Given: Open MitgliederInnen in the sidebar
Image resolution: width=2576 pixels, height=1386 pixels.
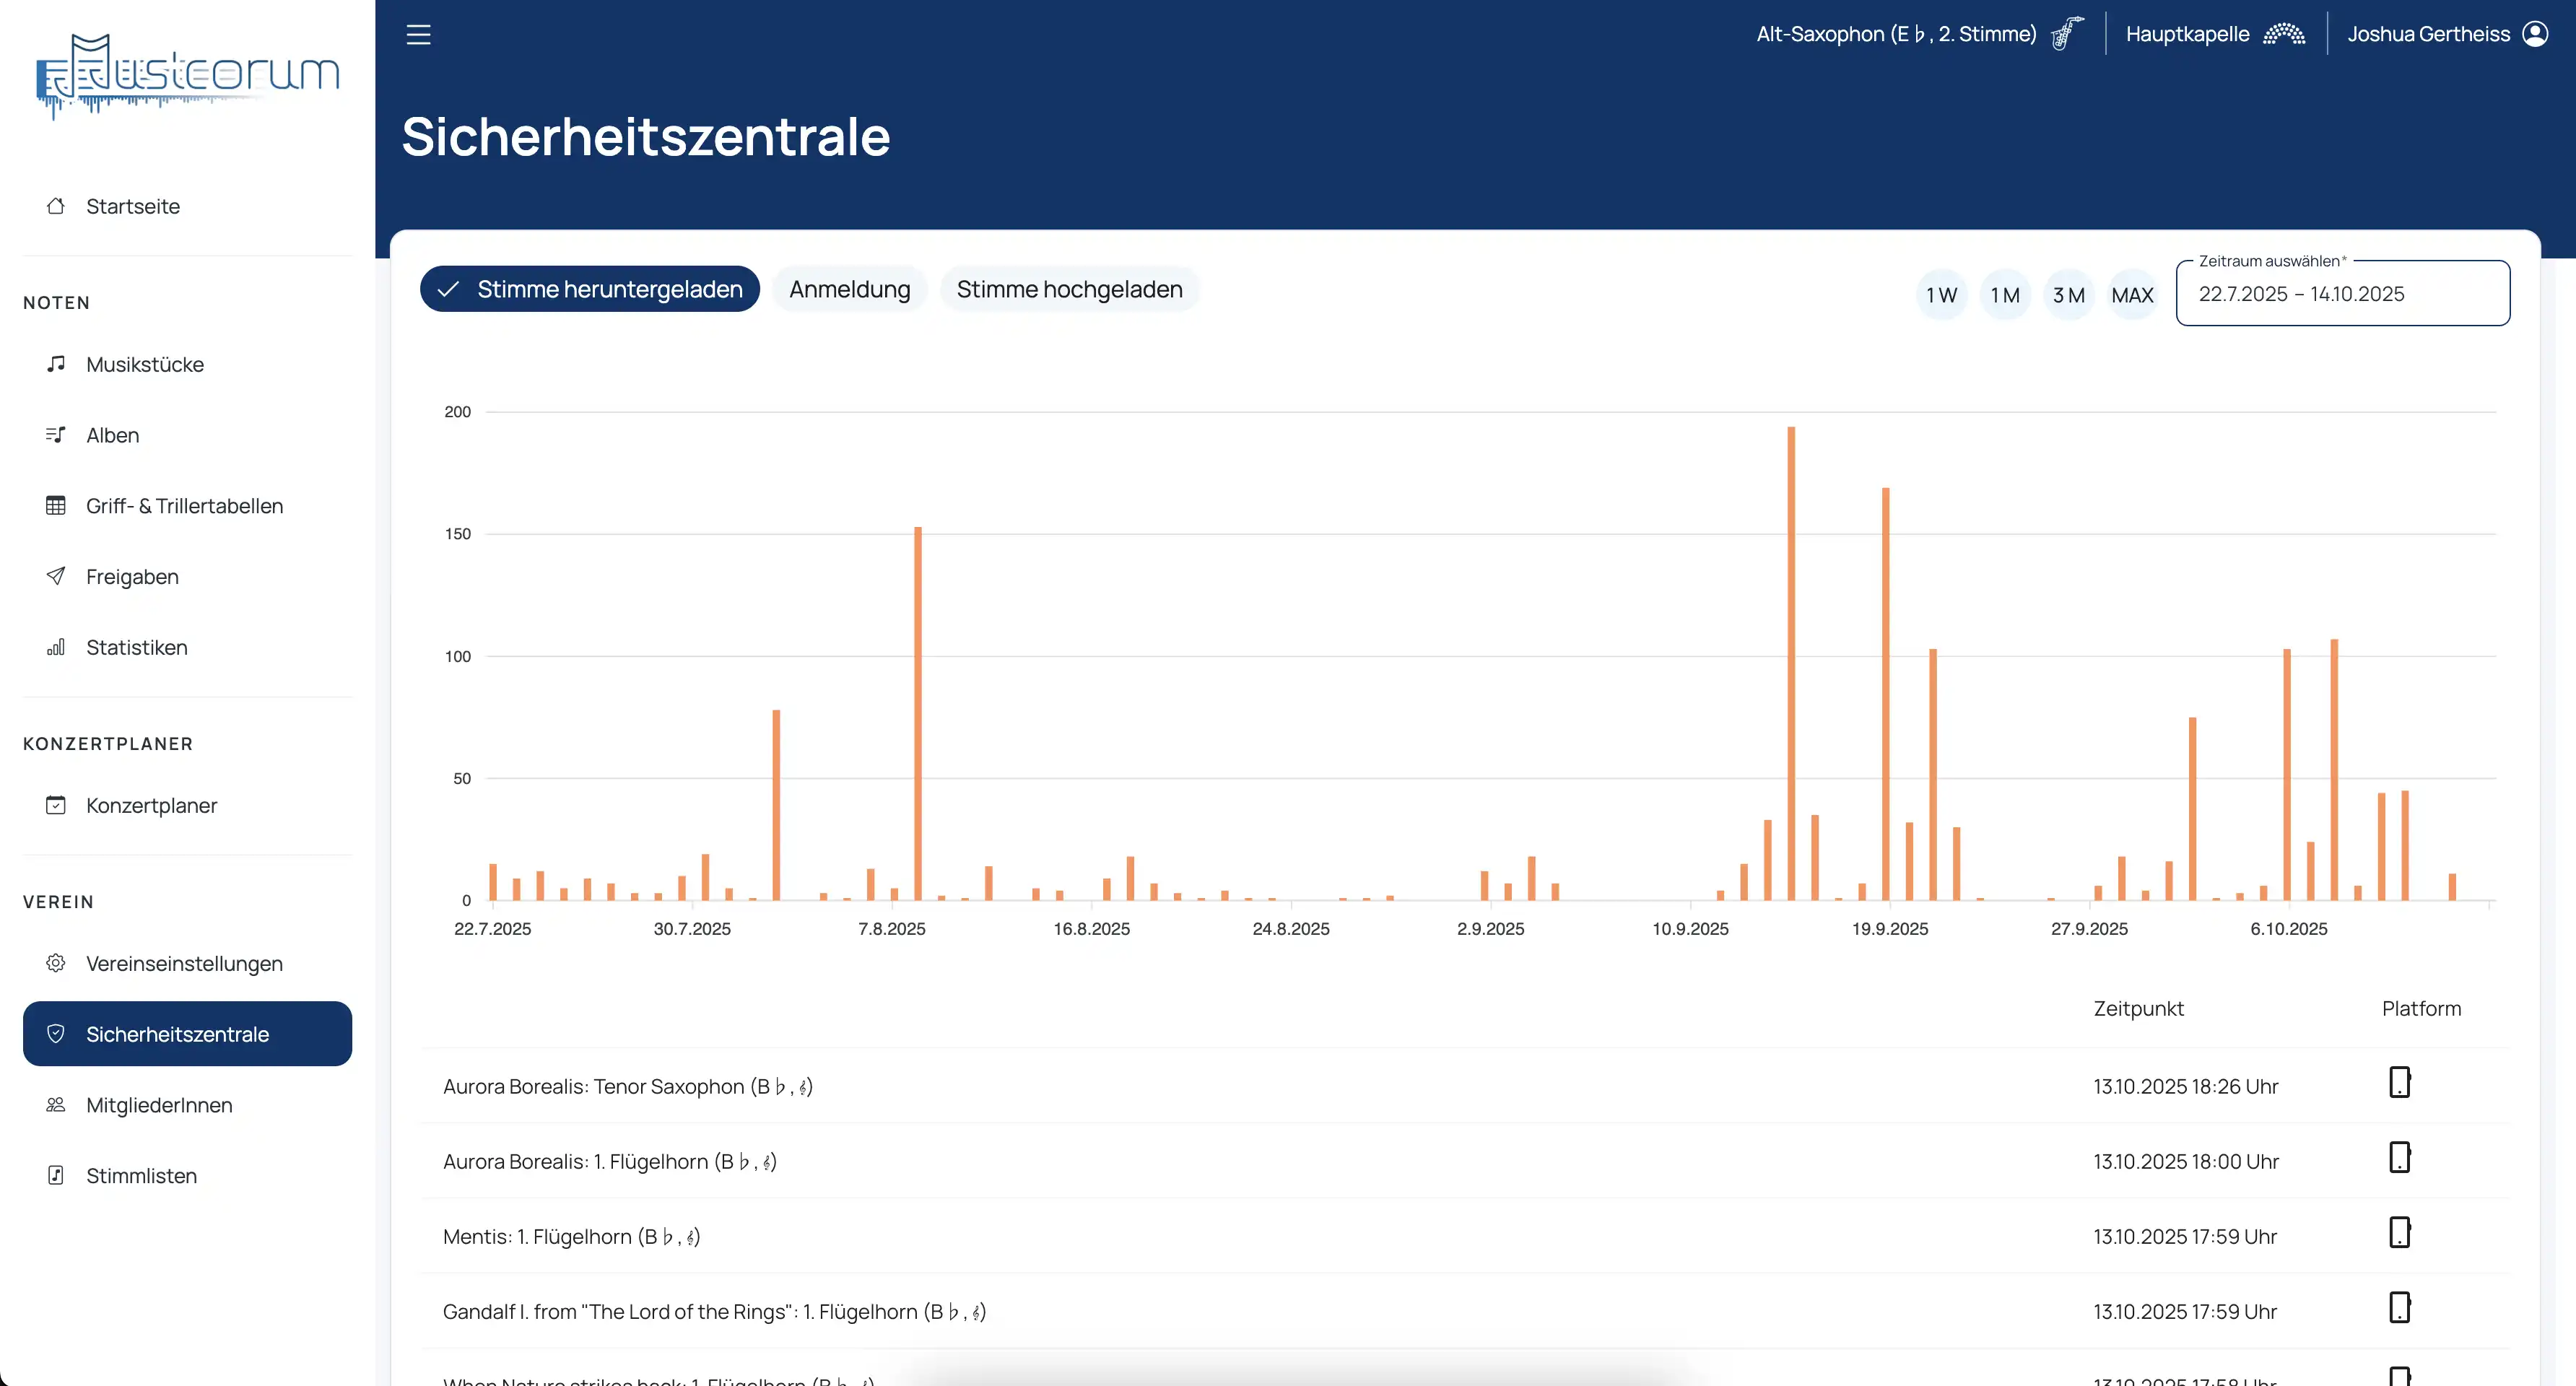Looking at the screenshot, I should pos(159,1105).
